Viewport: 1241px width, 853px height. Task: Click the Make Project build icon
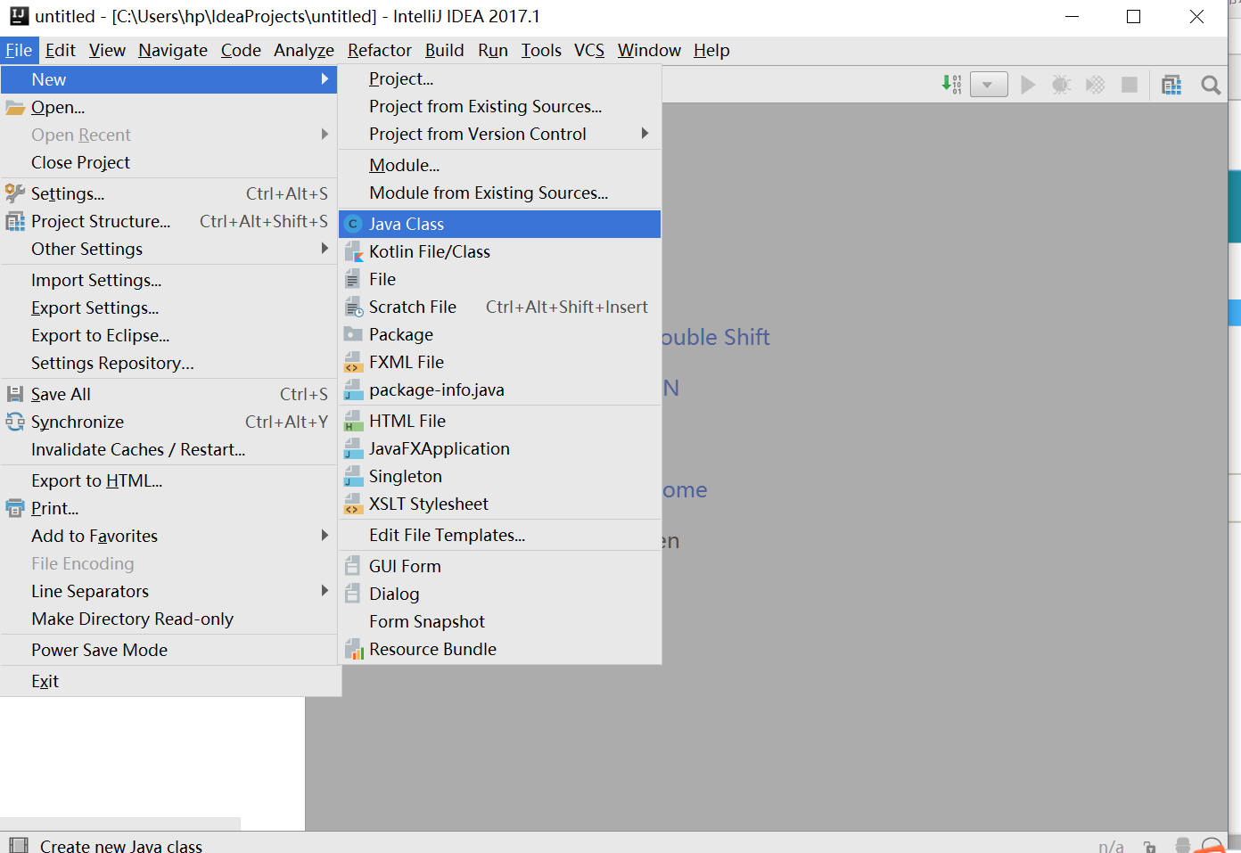951,85
